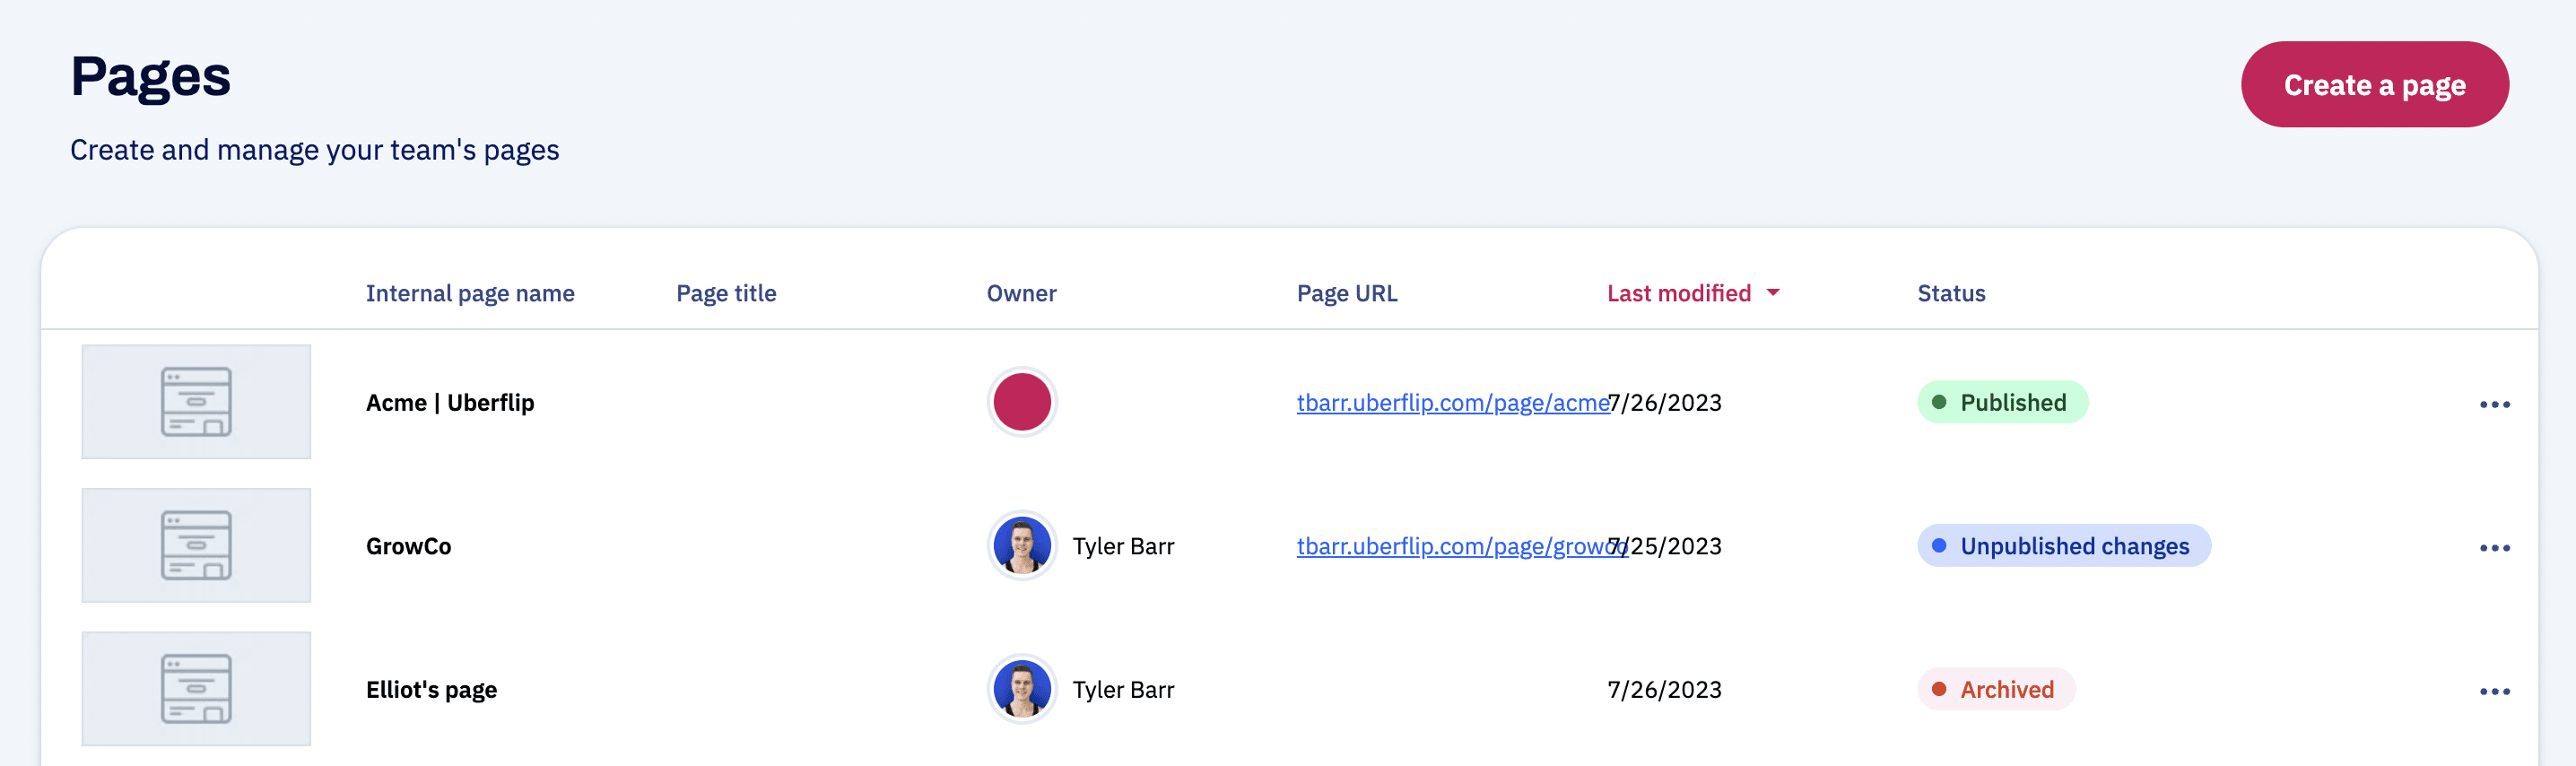Click Tyler Barr's avatar in the GrowCo row
2576x766 pixels.
(1021, 546)
